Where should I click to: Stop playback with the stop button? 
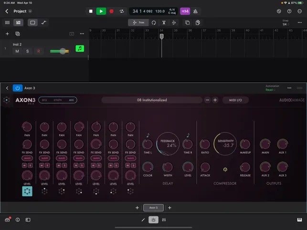[91, 11]
